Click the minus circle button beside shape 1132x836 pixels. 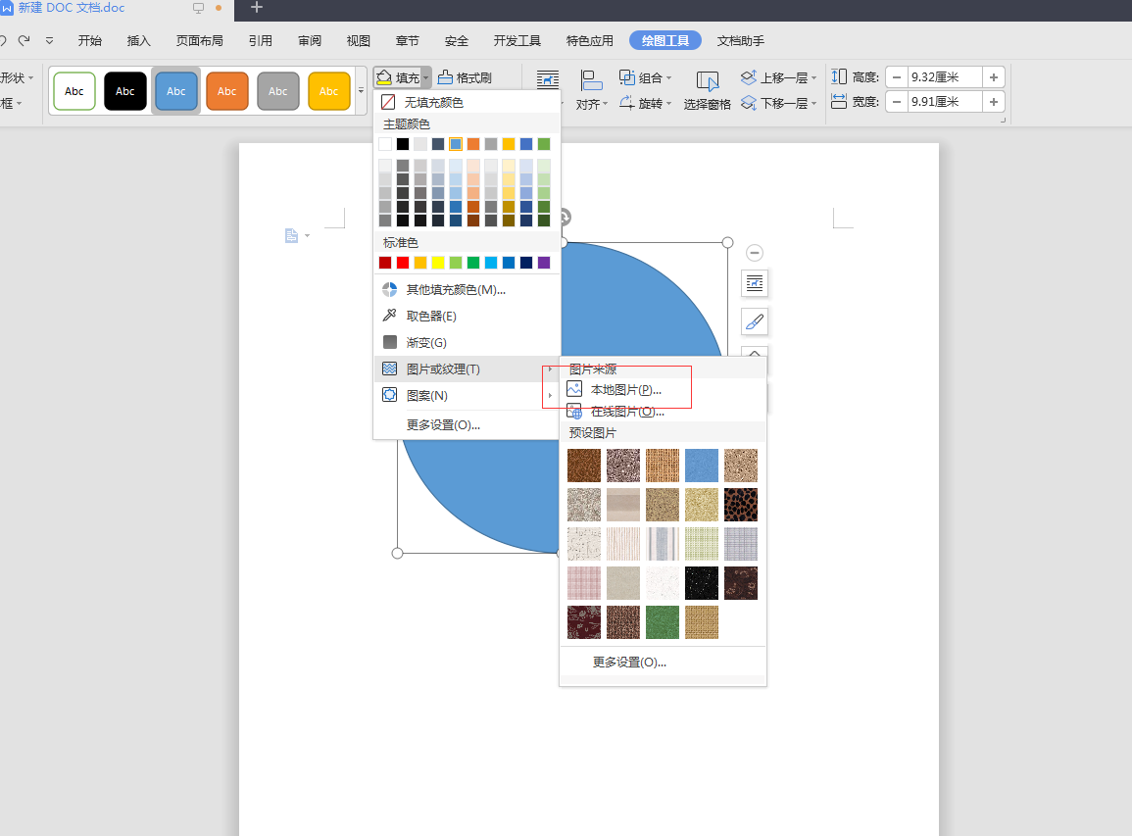click(x=755, y=253)
